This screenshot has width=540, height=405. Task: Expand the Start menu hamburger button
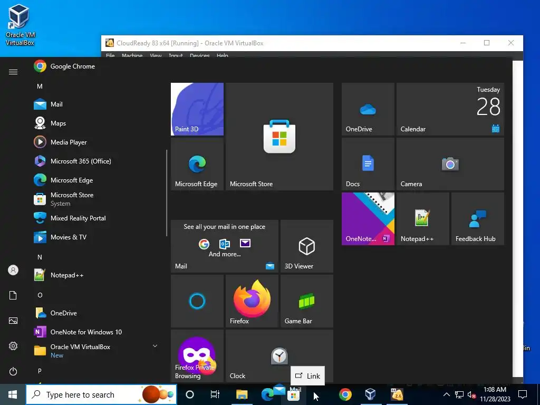tap(13, 72)
